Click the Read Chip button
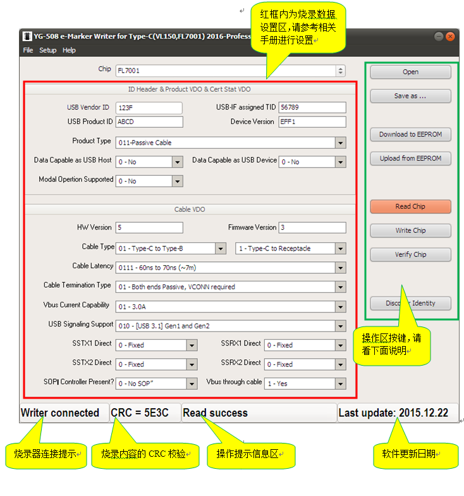 [x=410, y=207]
